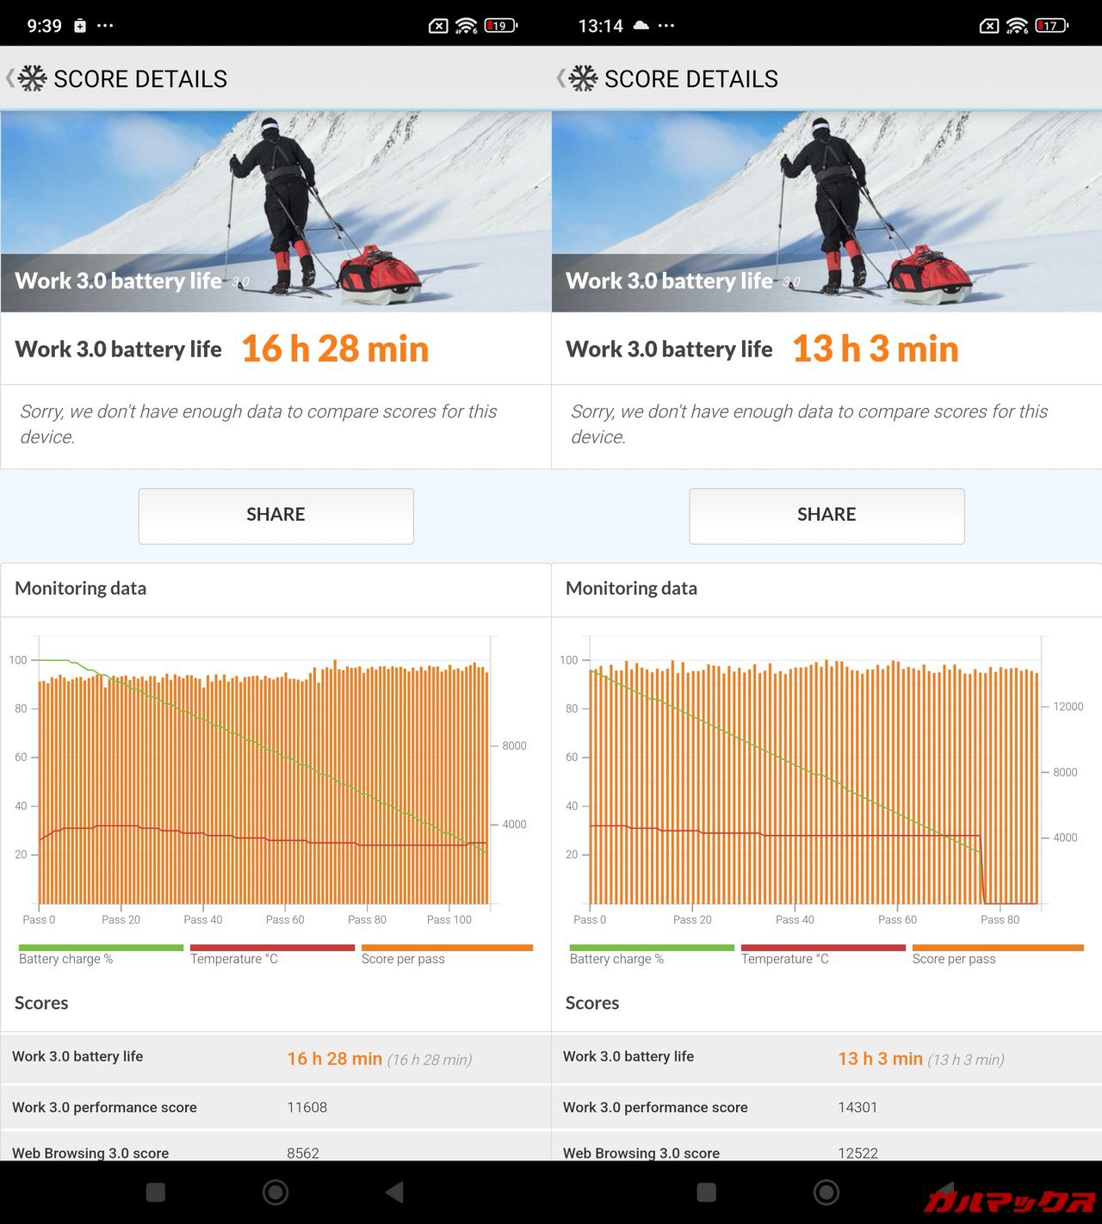Tap the Wi-Fi icon in right status bar
This screenshot has height=1224, width=1102.
point(1017,26)
